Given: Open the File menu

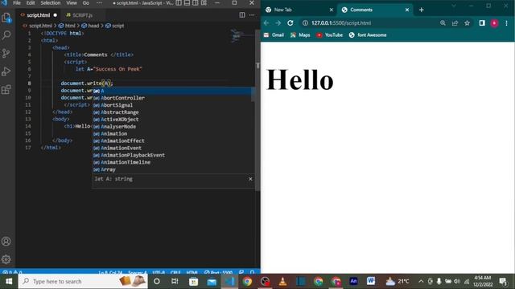Looking at the screenshot, I should 17,3.
